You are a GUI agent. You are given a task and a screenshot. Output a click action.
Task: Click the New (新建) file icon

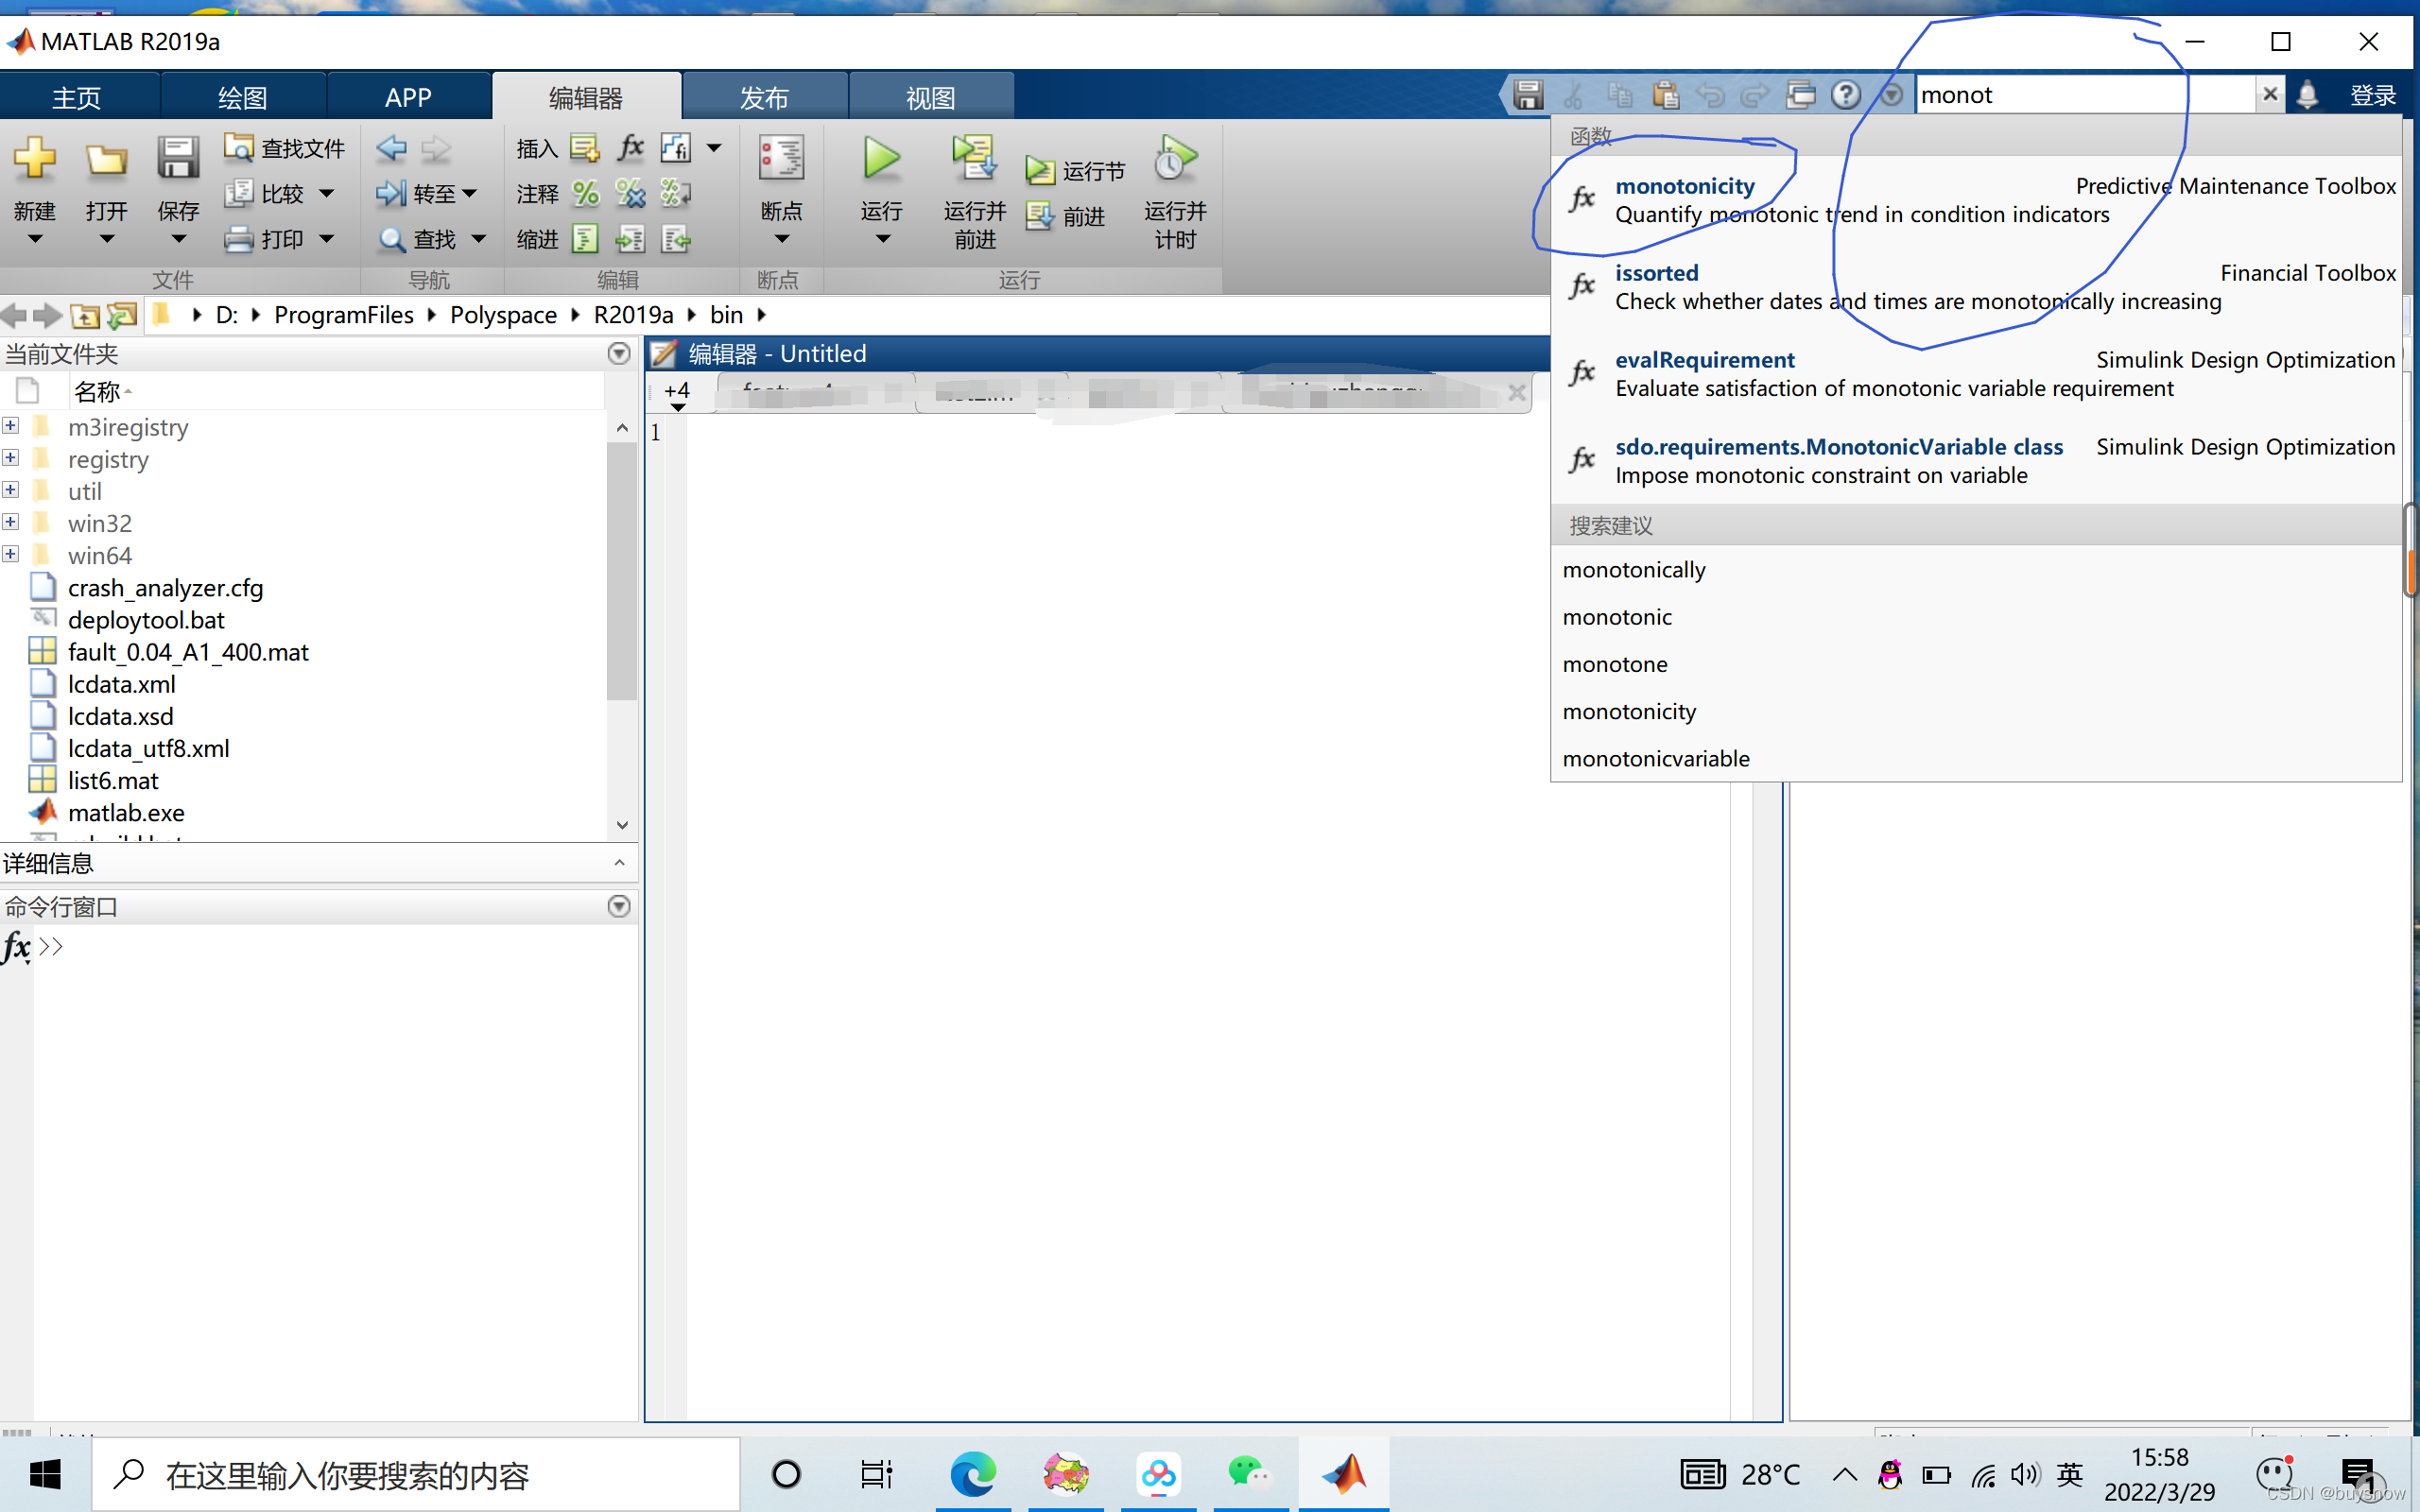(35, 160)
